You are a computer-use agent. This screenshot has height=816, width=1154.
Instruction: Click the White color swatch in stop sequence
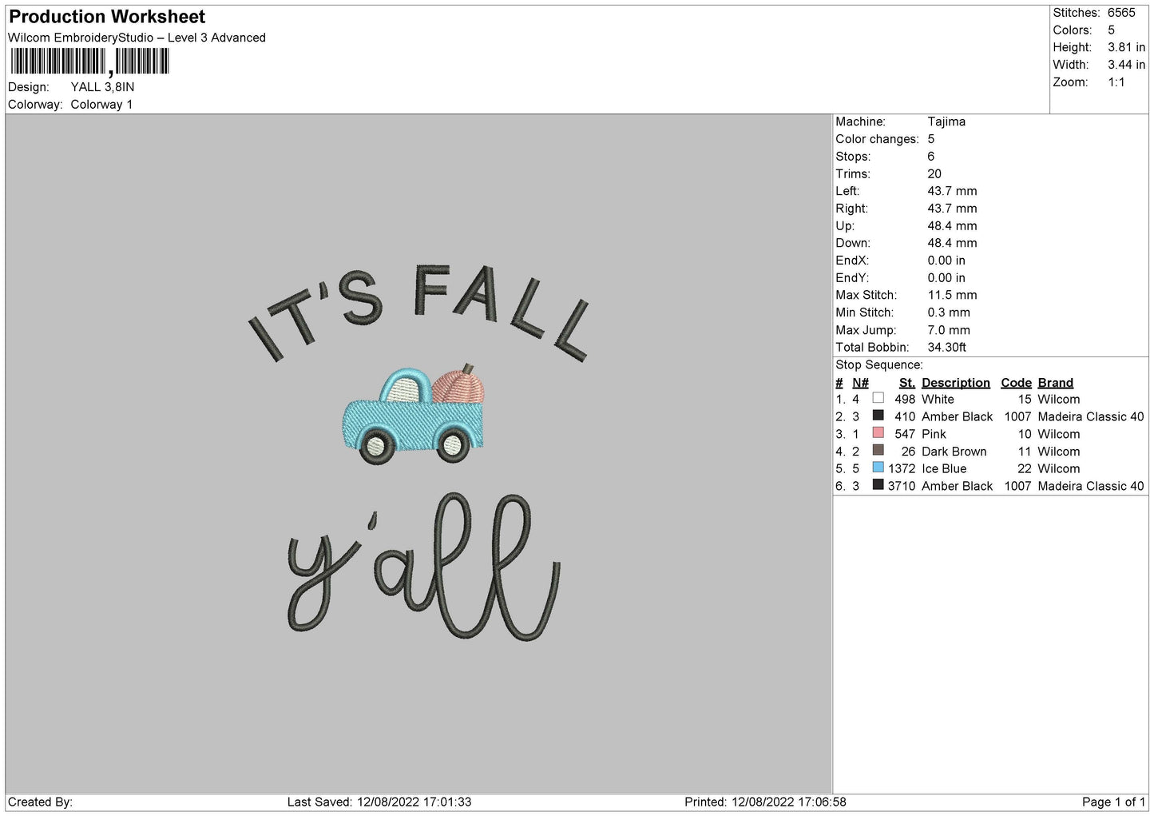pyautogui.click(x=878, y=398)
